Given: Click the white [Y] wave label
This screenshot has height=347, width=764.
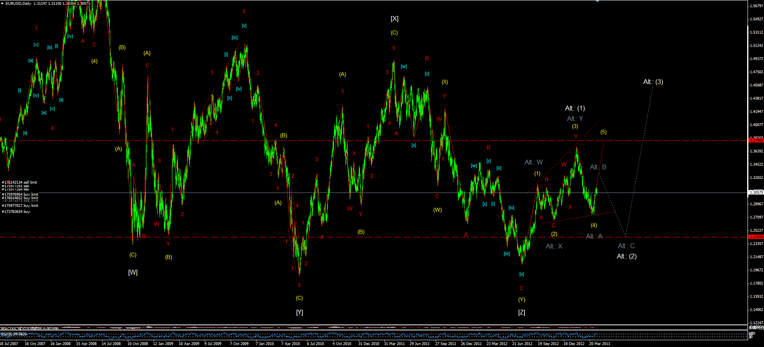Looking at the screenshot, I should tap(299, 313).
